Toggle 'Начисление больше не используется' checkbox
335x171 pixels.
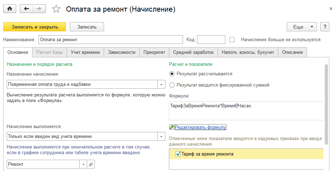click(x=232, y=40)
